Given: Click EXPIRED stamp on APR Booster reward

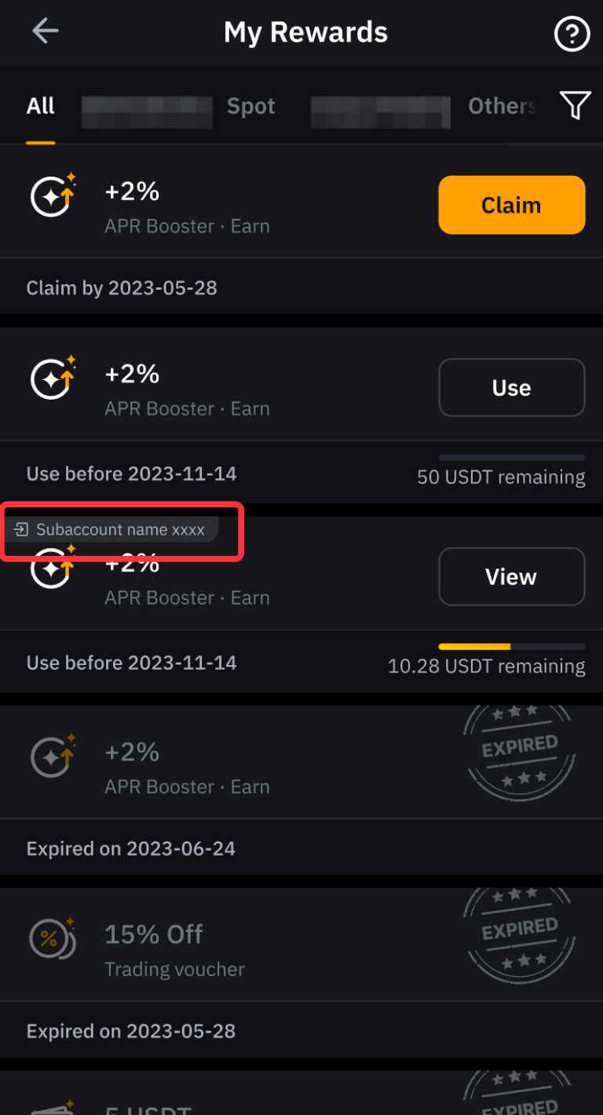Looking at the screenshot, I should point(520,754).
